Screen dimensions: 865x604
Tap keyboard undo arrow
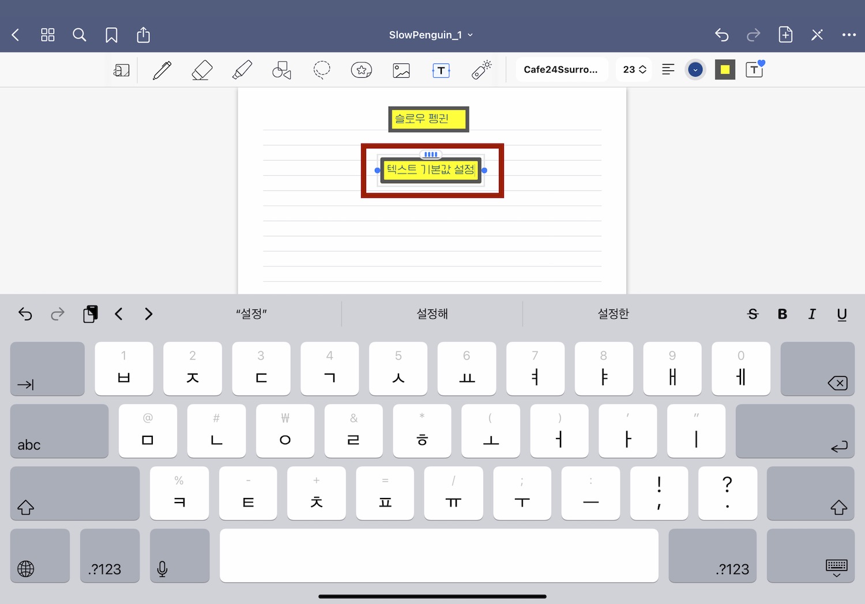coord(25,314)
